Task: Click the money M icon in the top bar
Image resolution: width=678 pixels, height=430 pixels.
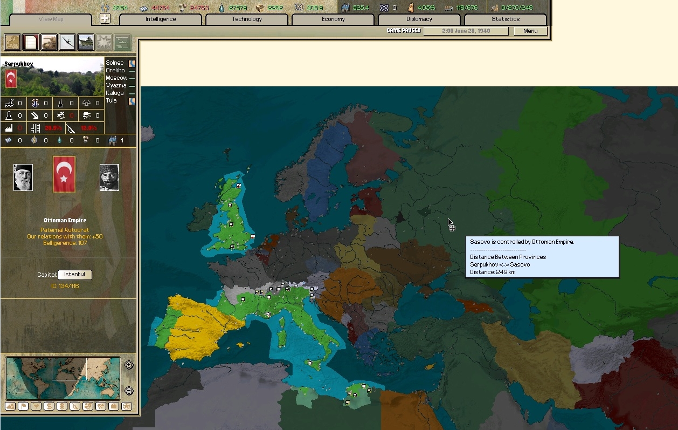Action: click(x=299, y=8)
